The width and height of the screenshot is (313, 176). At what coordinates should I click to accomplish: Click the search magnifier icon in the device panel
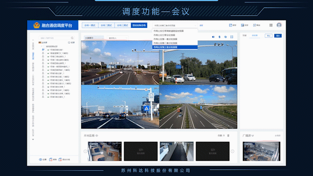[x=72, y=38]
